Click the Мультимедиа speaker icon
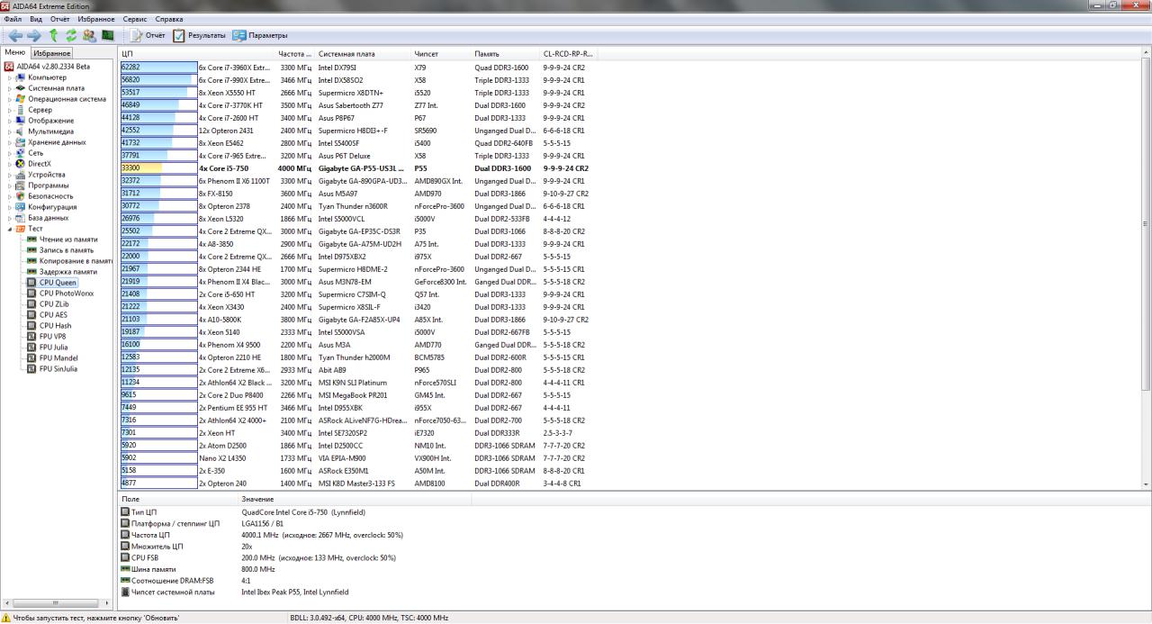1152x624 pixels. [21, 131]
